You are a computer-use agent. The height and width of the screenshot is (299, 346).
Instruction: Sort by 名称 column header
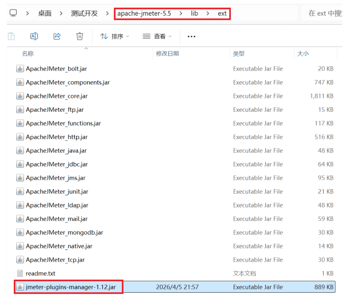click(x=28, y=54)
